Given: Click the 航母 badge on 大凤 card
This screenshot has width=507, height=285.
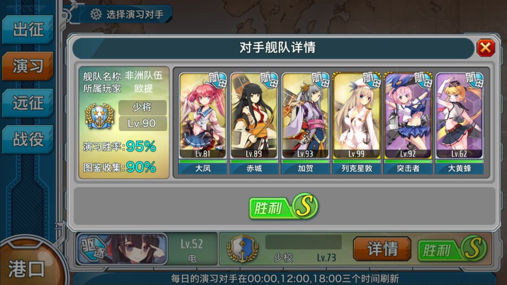Looking at the screenshot, I should (x=218, y=80).
